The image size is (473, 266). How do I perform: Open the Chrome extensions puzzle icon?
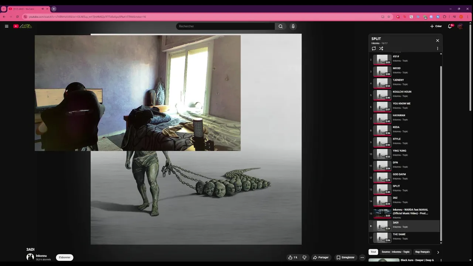445,17
